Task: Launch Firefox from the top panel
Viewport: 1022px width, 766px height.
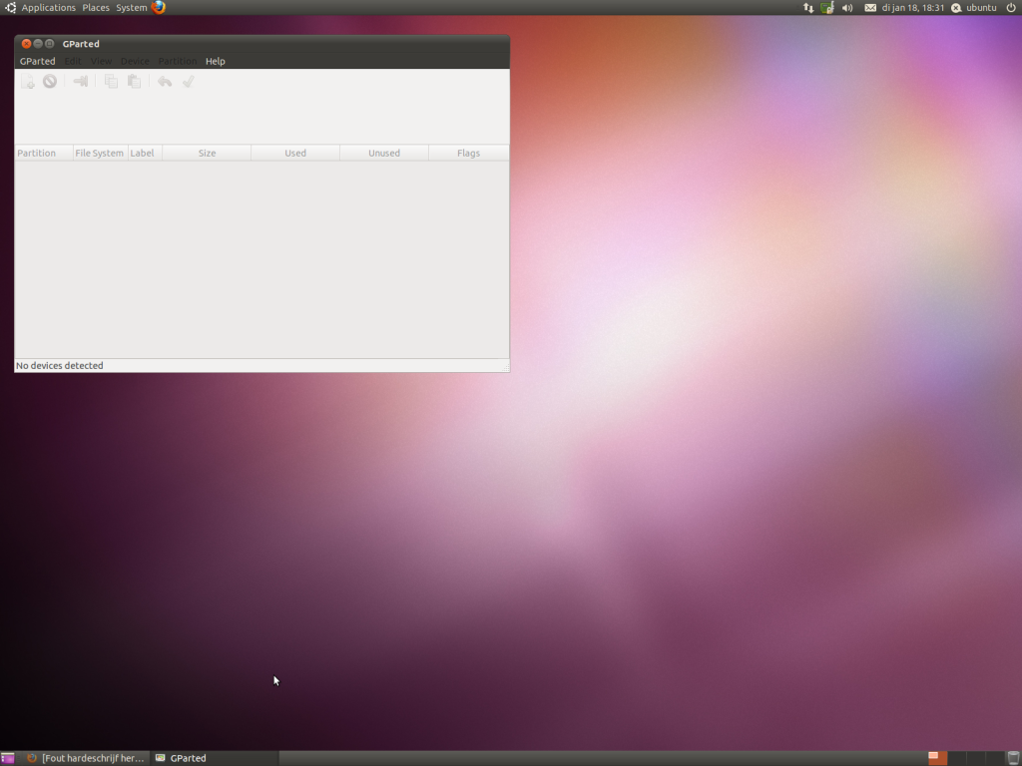Action: point(159,8)
